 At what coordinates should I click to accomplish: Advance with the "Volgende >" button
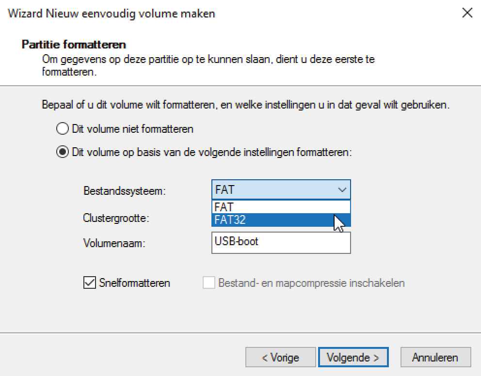pyautogui.click(x=353, y=357)
